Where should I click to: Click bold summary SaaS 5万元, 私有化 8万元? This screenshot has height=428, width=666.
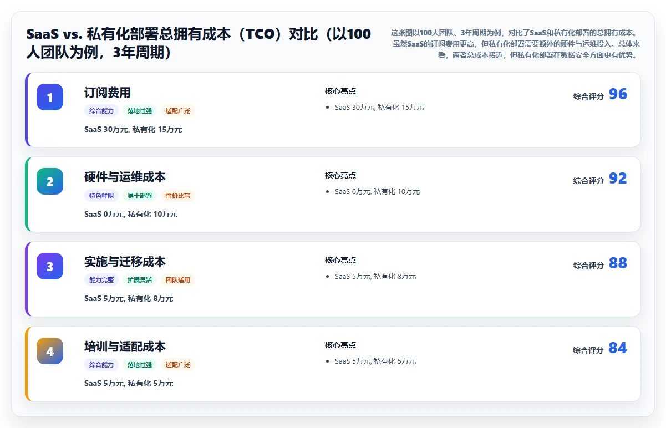(x=129, y=298)
